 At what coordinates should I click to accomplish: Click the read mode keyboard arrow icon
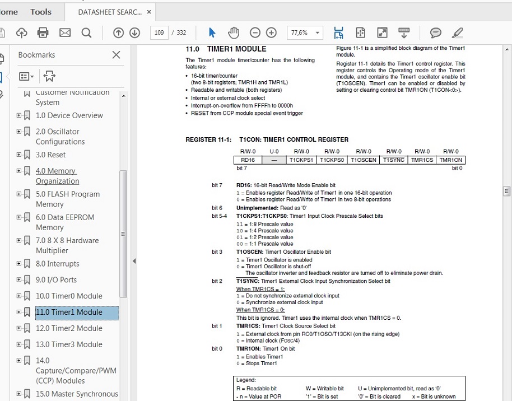[404, 32]
